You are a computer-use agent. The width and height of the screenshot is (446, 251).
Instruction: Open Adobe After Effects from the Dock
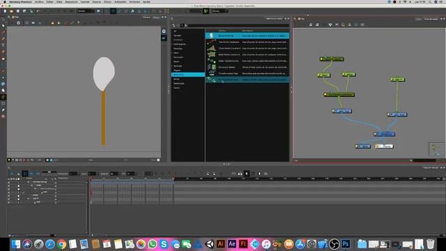232,244
